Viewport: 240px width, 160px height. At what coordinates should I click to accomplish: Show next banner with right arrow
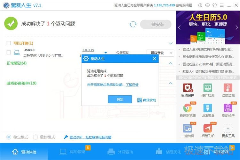[x=237, y=28]
